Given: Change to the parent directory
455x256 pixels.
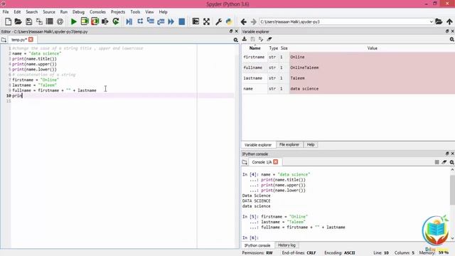Looking at the screenshot, I should (449, 21).
